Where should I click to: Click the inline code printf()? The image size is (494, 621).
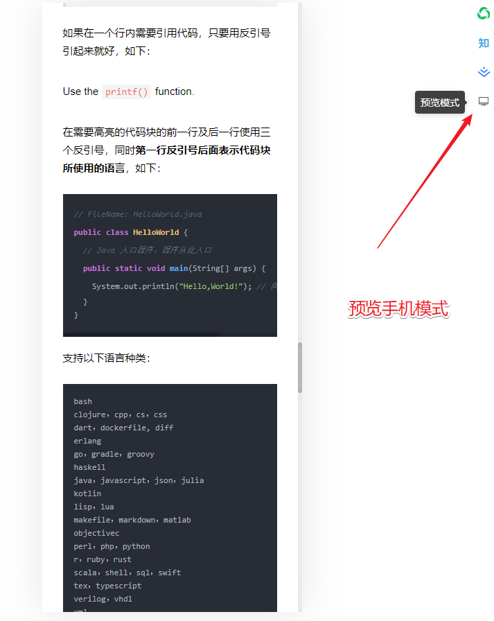[127, 92]
